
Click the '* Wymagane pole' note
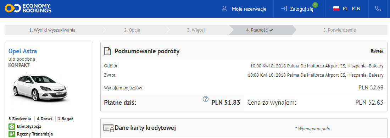tap(312, 128)
